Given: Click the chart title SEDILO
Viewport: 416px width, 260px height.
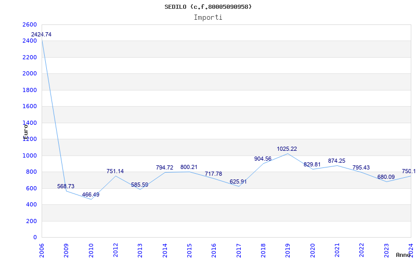Looking at the screenshot, I should point(208,7).
